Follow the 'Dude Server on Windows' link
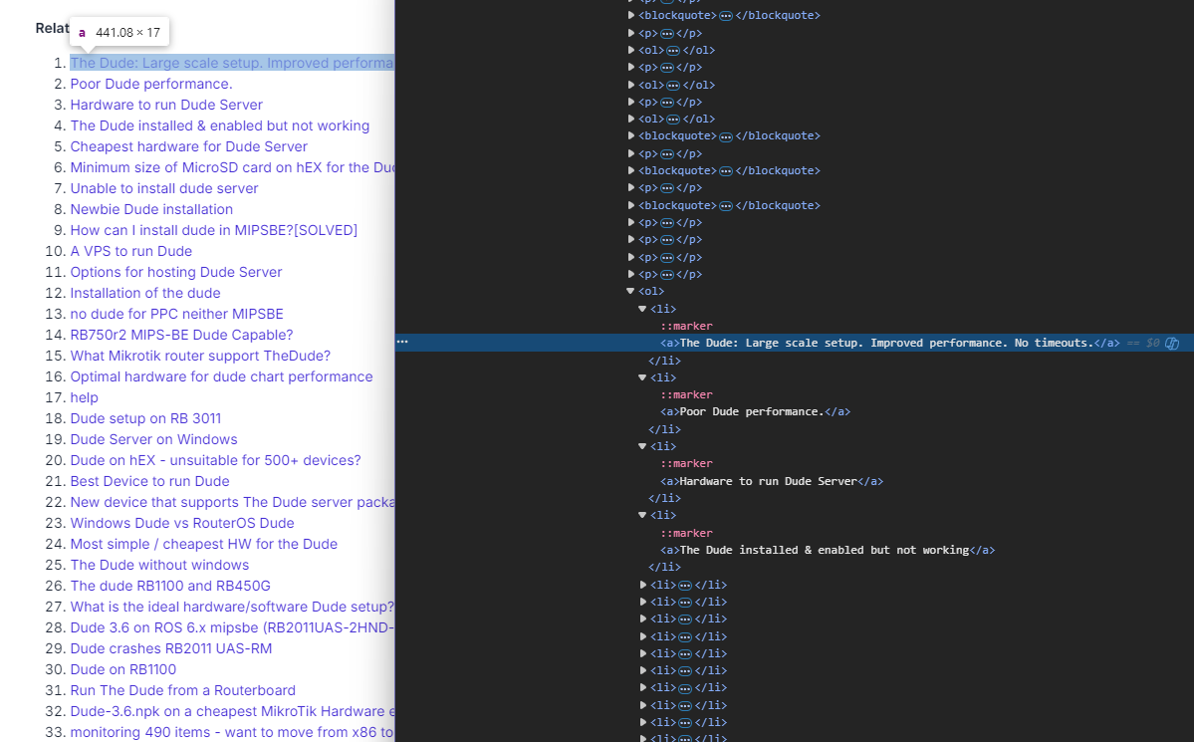Image resolution: width=1194 pixels, height=742 pixels. tap(153, 439)
